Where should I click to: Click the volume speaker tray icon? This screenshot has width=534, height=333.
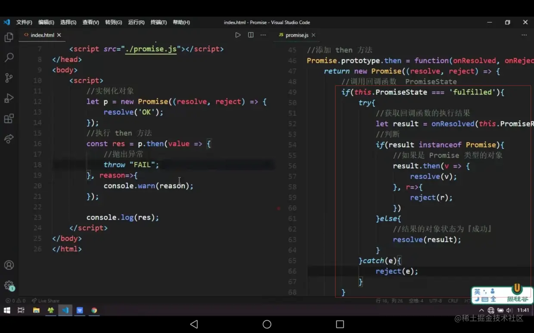tap(509, 310)
